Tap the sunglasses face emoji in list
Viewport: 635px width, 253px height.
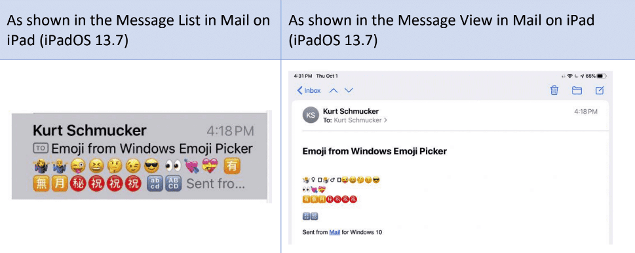click(152, 165)
